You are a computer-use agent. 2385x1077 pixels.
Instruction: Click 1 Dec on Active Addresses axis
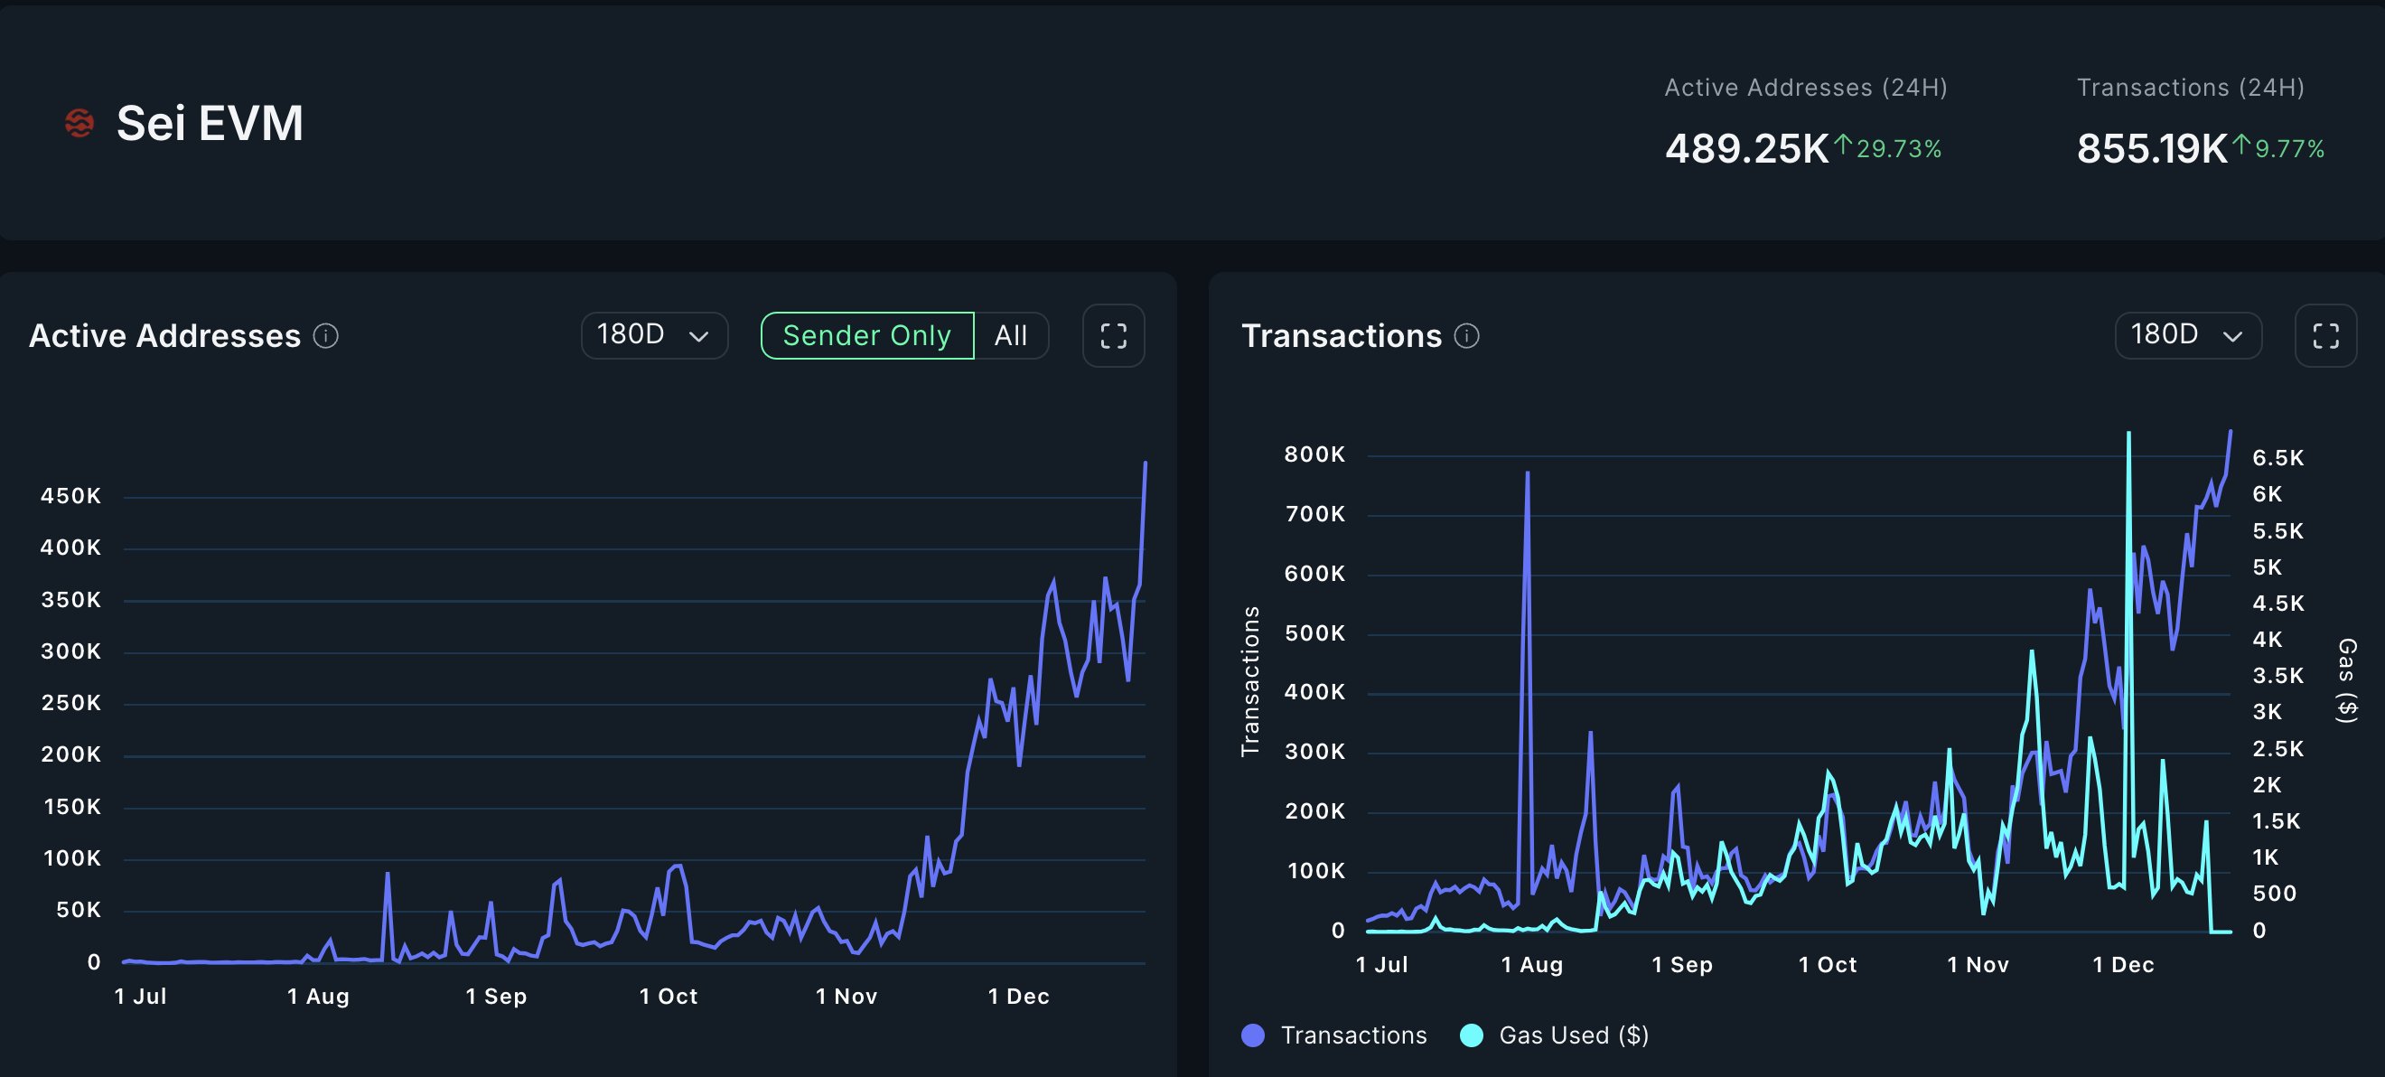[x=1018, y=997]
